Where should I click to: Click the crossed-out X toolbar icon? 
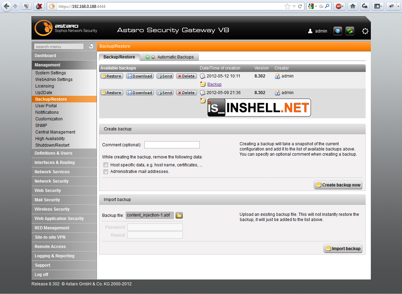[x=39, y=6]
